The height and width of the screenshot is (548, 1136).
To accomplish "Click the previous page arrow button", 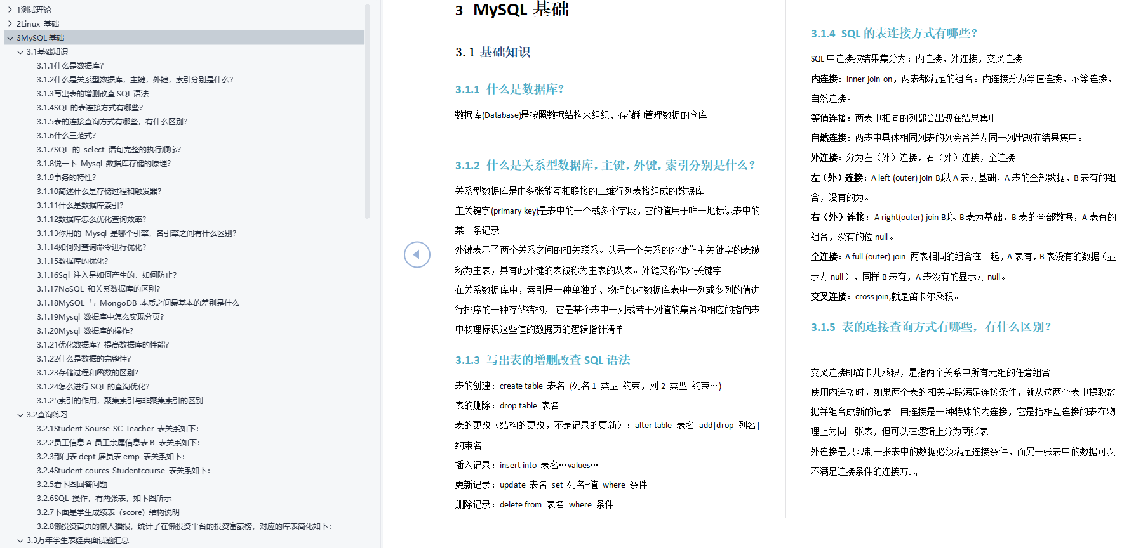I will [417, 254].
